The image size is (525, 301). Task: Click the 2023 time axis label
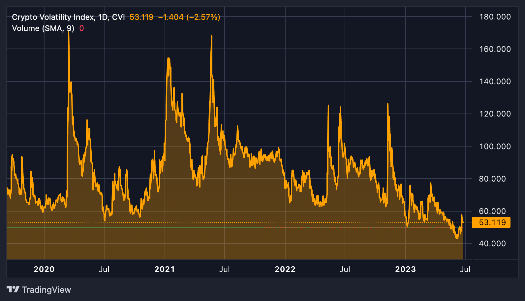(x=406, y=269)
